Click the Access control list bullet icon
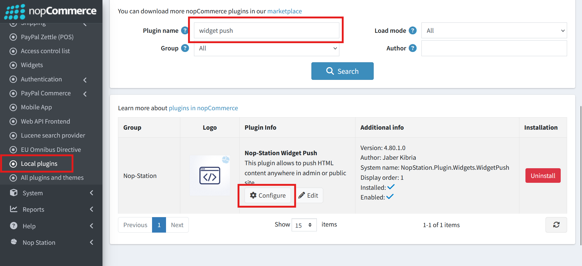 coord(13,51)
